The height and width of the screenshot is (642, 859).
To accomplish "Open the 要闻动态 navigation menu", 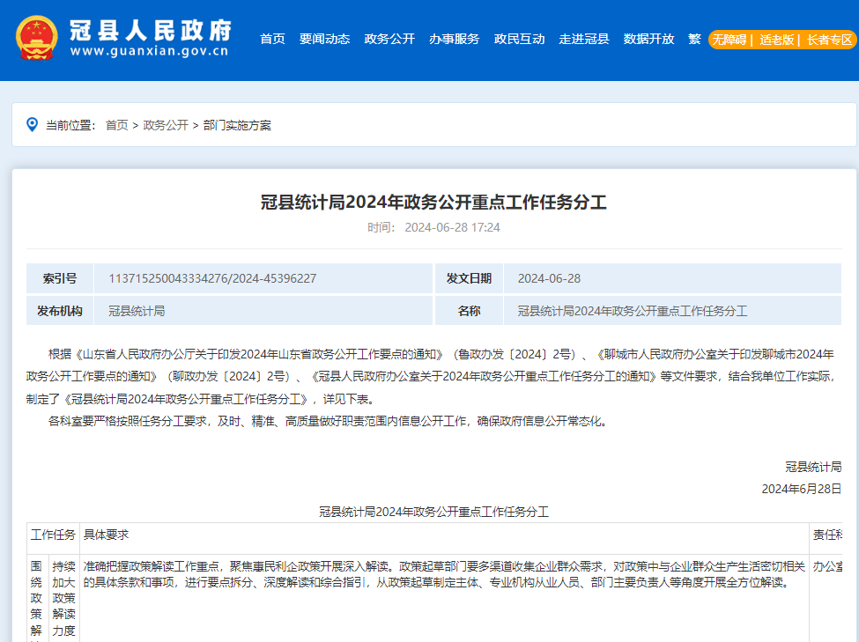I will (x=324, y=39).
